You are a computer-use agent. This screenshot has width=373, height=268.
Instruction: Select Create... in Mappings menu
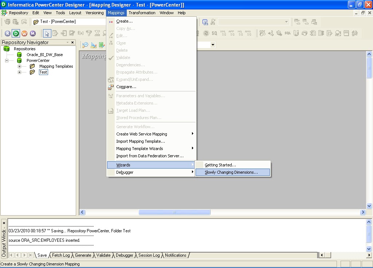(152, 21)
